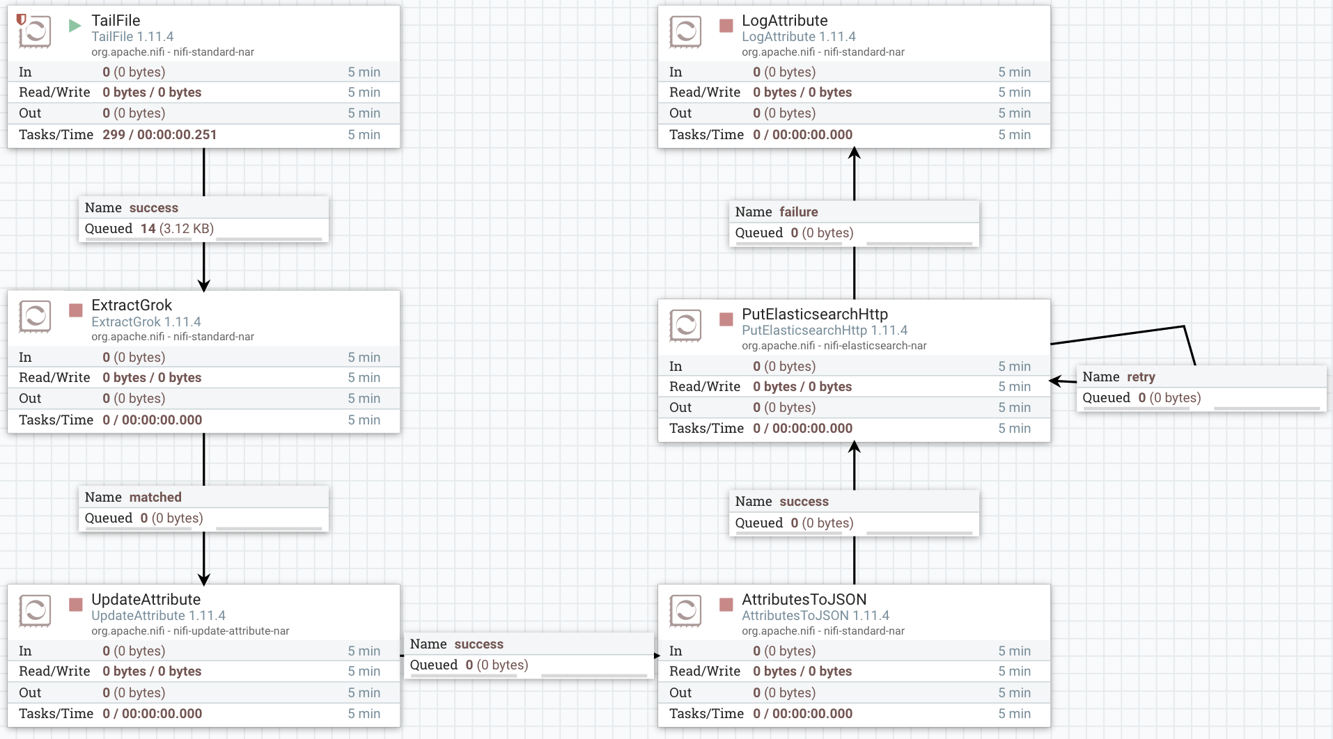Click the PutElasticsearchHttp processor icon
1333x739 pixels.
pyautogui.click(x=685, y=325)
